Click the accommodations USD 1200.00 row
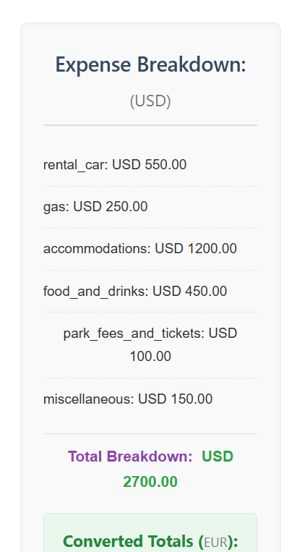 pyautogui.click(x=150, y=250)
